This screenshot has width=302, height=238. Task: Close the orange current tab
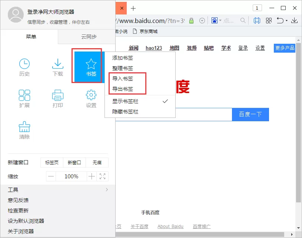click(x=122, y=8)
